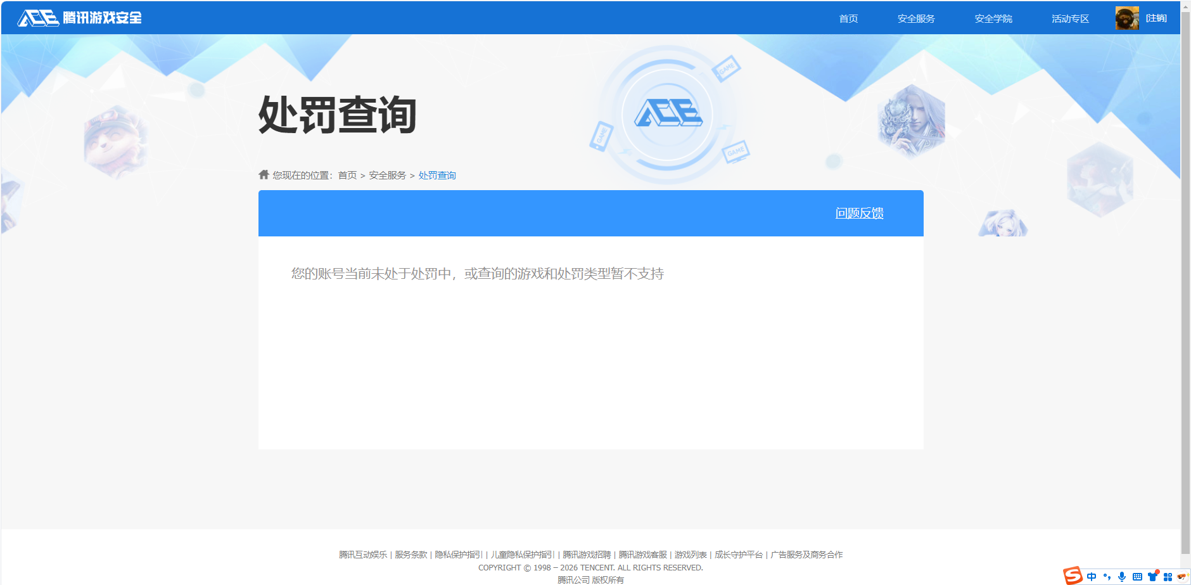The width and height of the screenshot is (1191, 585).
Task: Open the Sogou toolbox grid icon
Action: pyautogui.click(x=1169, y=577)
